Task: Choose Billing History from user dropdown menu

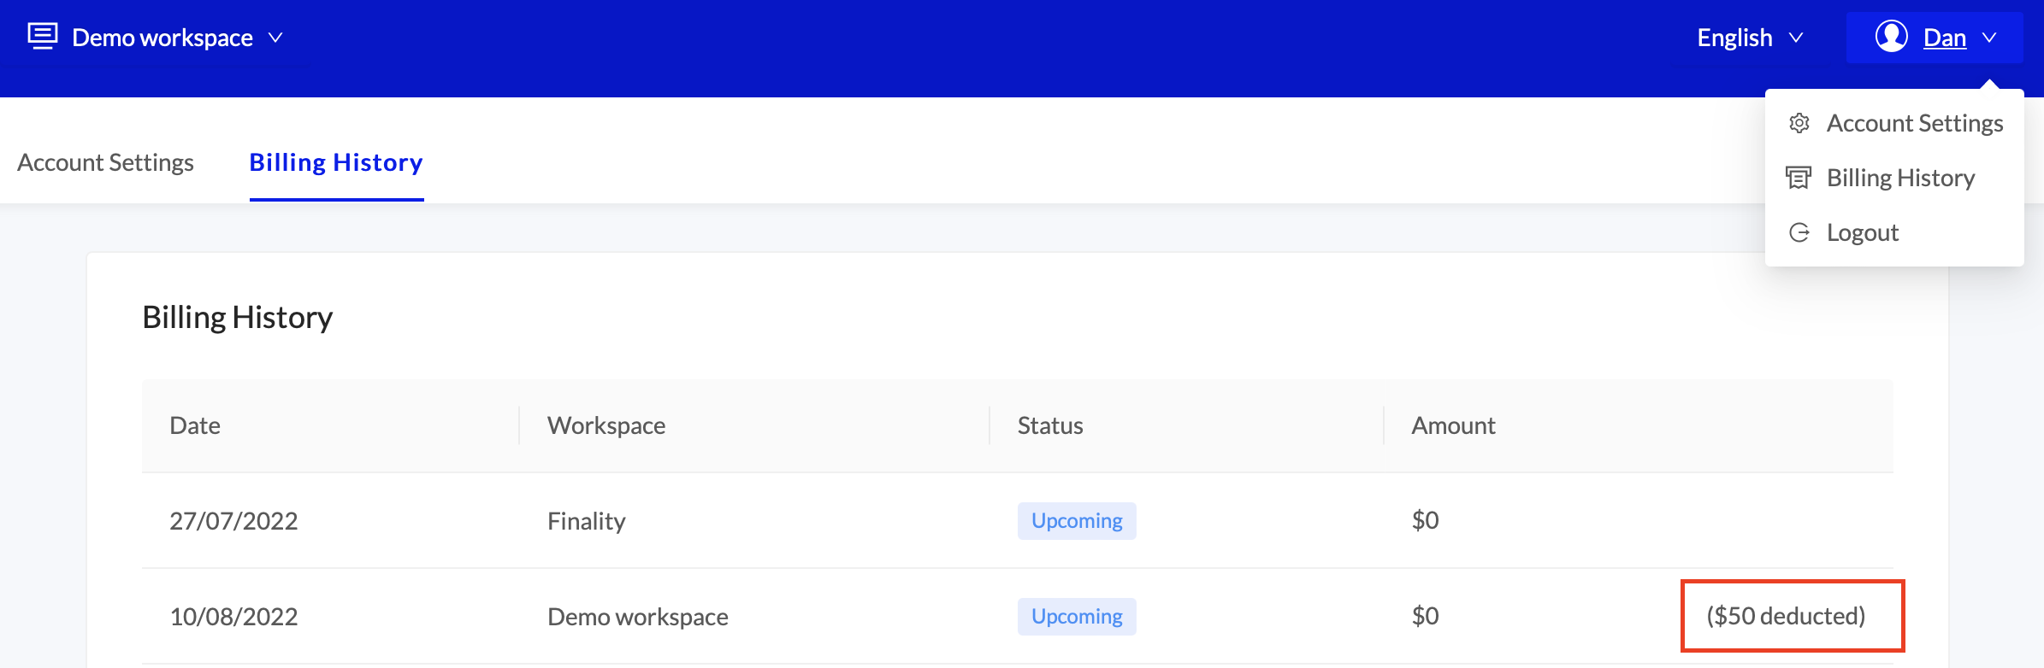Action: click(1900, 178)
